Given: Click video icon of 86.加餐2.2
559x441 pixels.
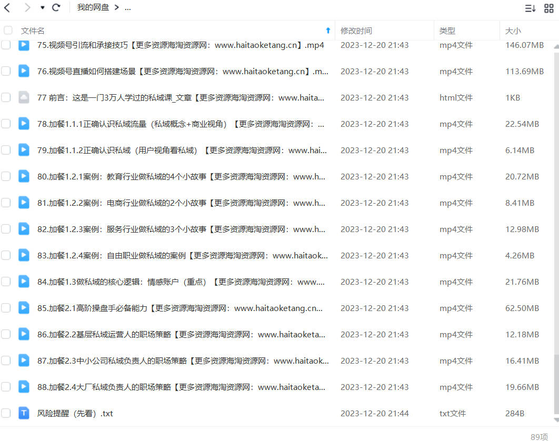Looking at the screenshot, I should (24, 334).
